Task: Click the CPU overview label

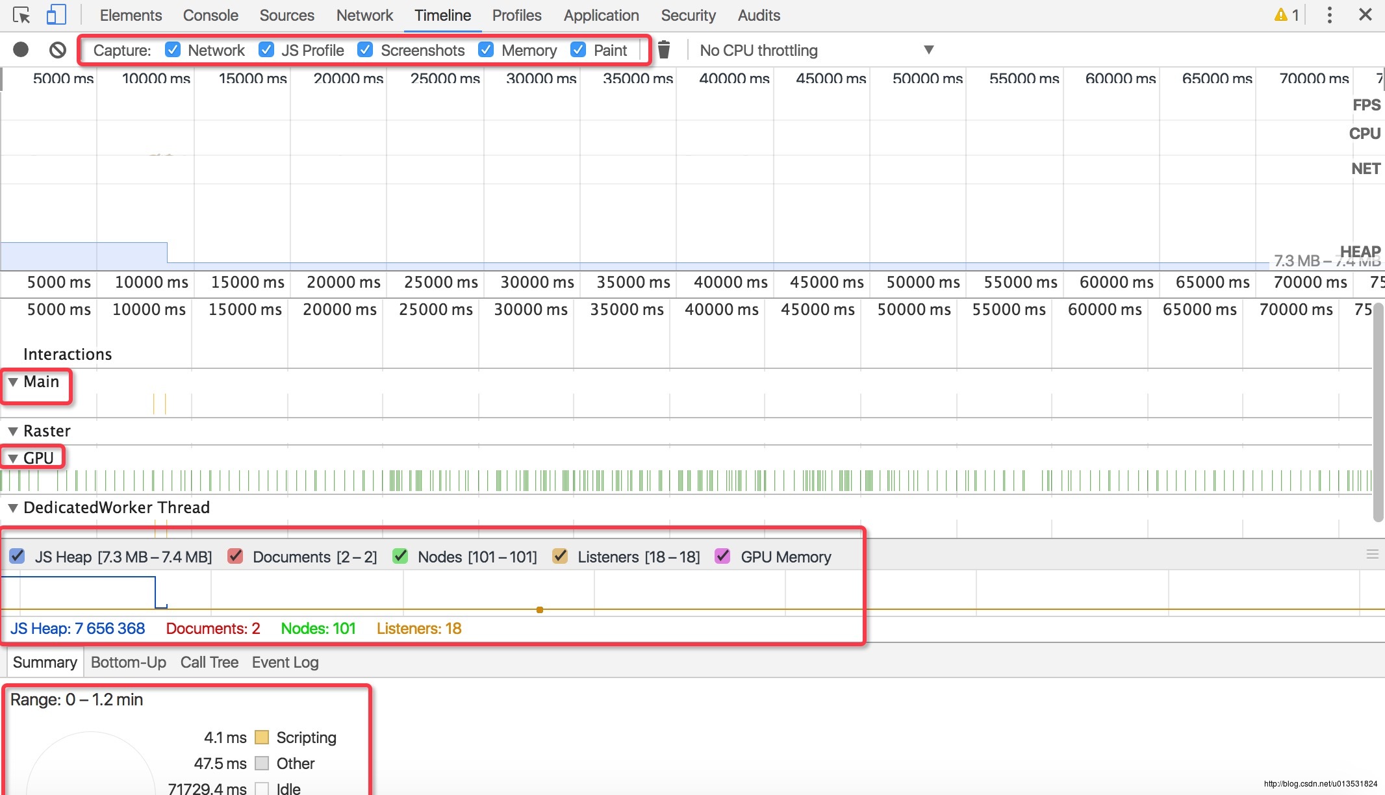Action: click(x=1364, y=133)
